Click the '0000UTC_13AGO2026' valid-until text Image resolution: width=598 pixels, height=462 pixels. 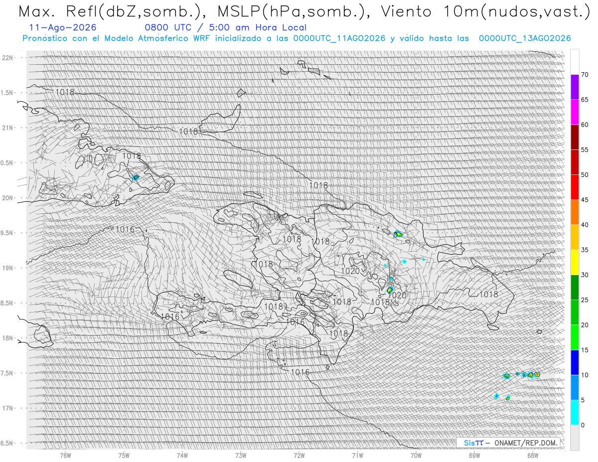(x=525, y=38)
